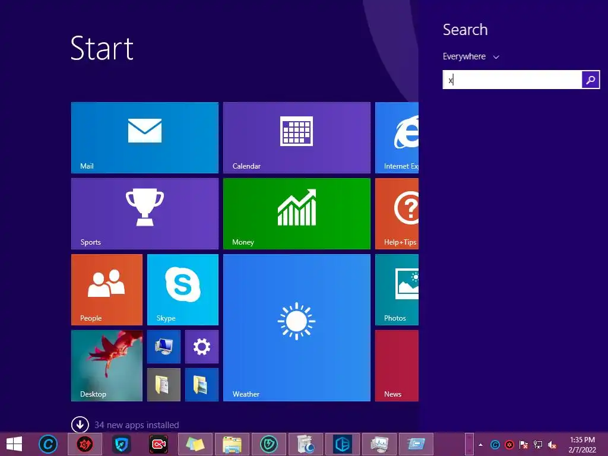The width and height of the screenshot is (608, 456).
Task: Show hidden tray icons arrow
Action: click(481, 445)
